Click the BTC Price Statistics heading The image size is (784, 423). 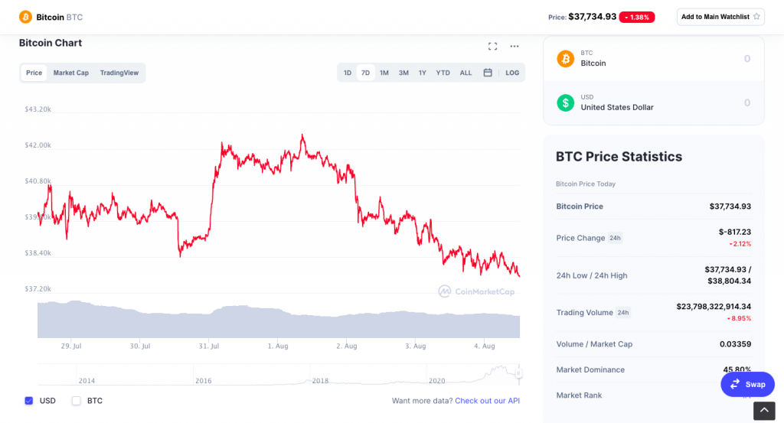click(619, 156)
